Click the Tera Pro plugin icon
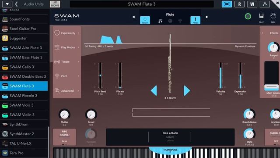The height and width of the screenshot is (158, 280). coord(5,153)
